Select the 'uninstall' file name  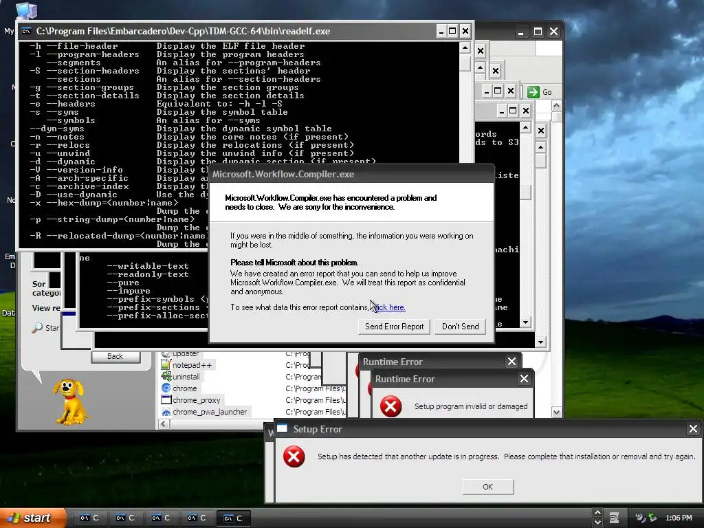[x=186, y=377]
